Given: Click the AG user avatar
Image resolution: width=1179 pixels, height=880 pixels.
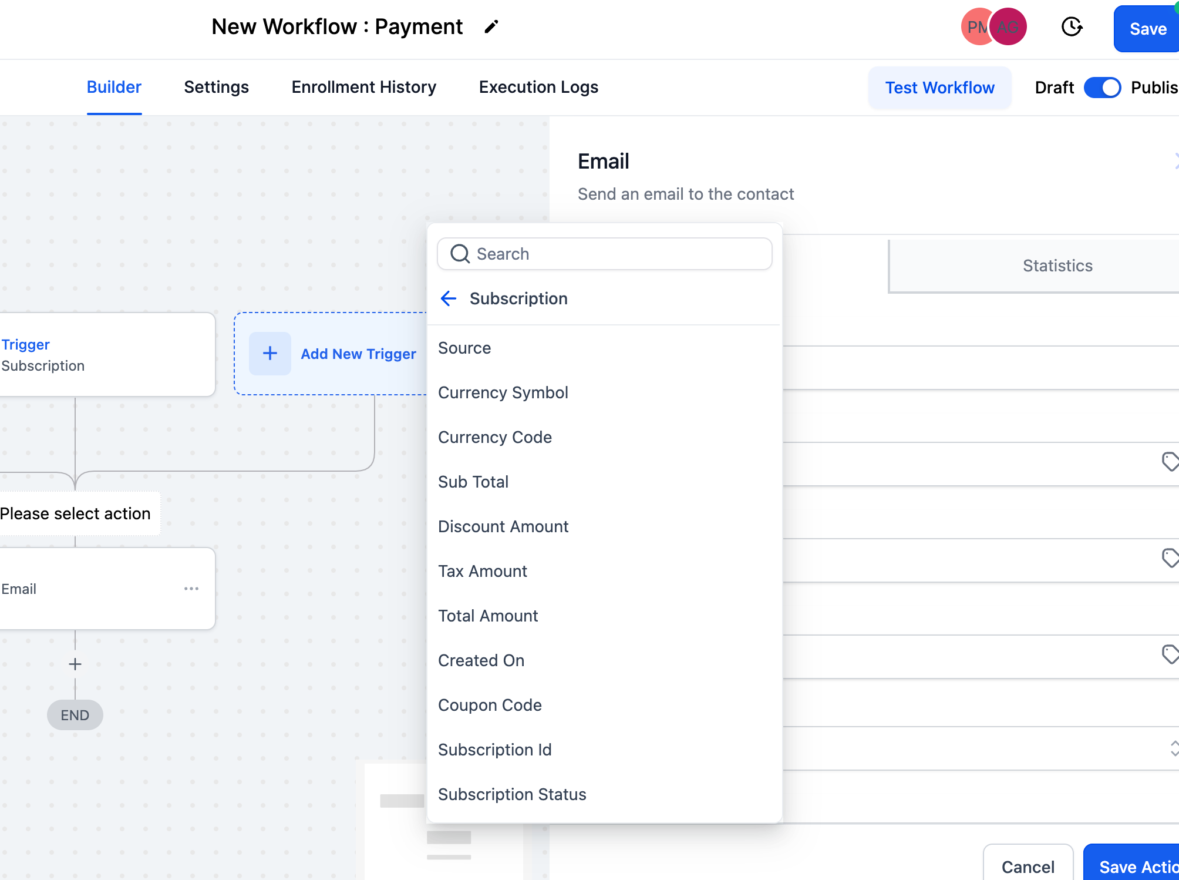Looking at the screenshot, I should 1009,27.
